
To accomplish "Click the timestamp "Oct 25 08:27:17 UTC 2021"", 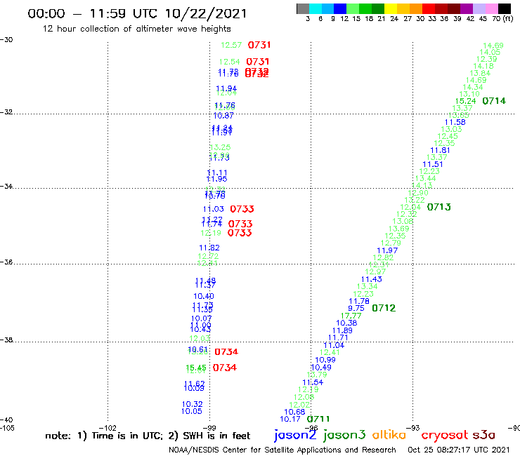I will pyautogui.click(x=458, y=450).
